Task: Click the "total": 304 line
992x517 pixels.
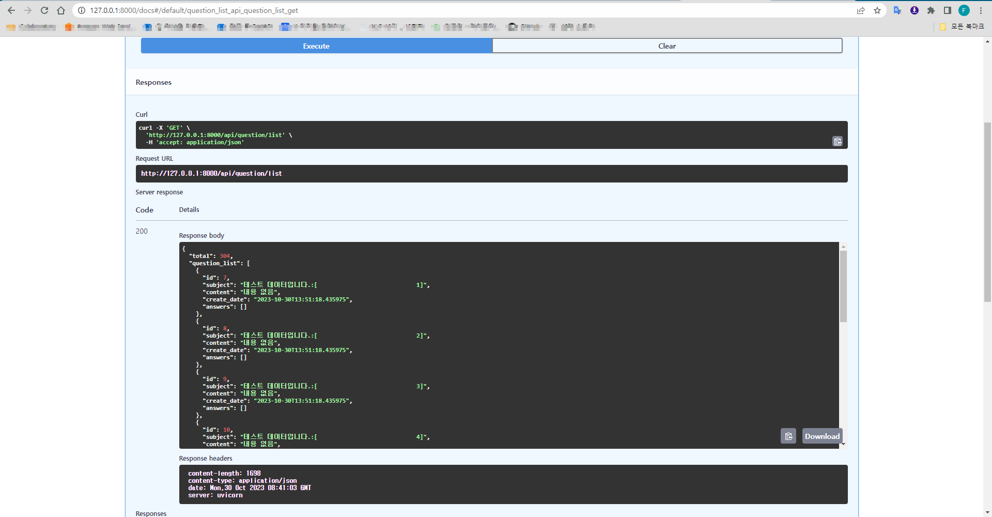Action: click(x=211, y=256)
